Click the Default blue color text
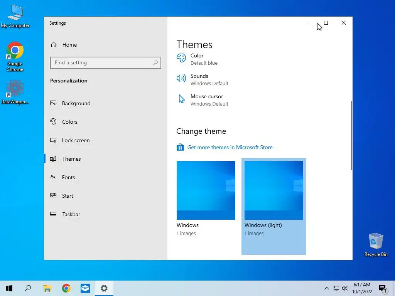The image size is (395, 296). pos(204,63)
